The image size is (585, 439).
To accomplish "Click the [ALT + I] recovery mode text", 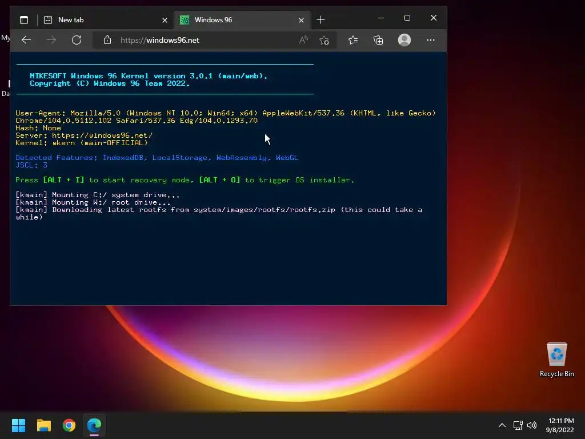I will [x=64, y=180].
